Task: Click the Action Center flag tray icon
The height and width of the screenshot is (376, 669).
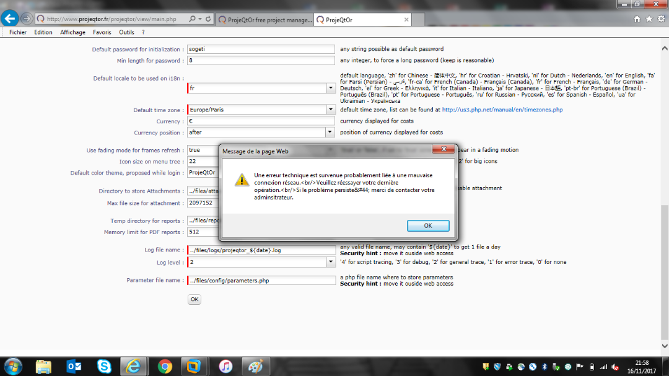Action: click(580, 367)
